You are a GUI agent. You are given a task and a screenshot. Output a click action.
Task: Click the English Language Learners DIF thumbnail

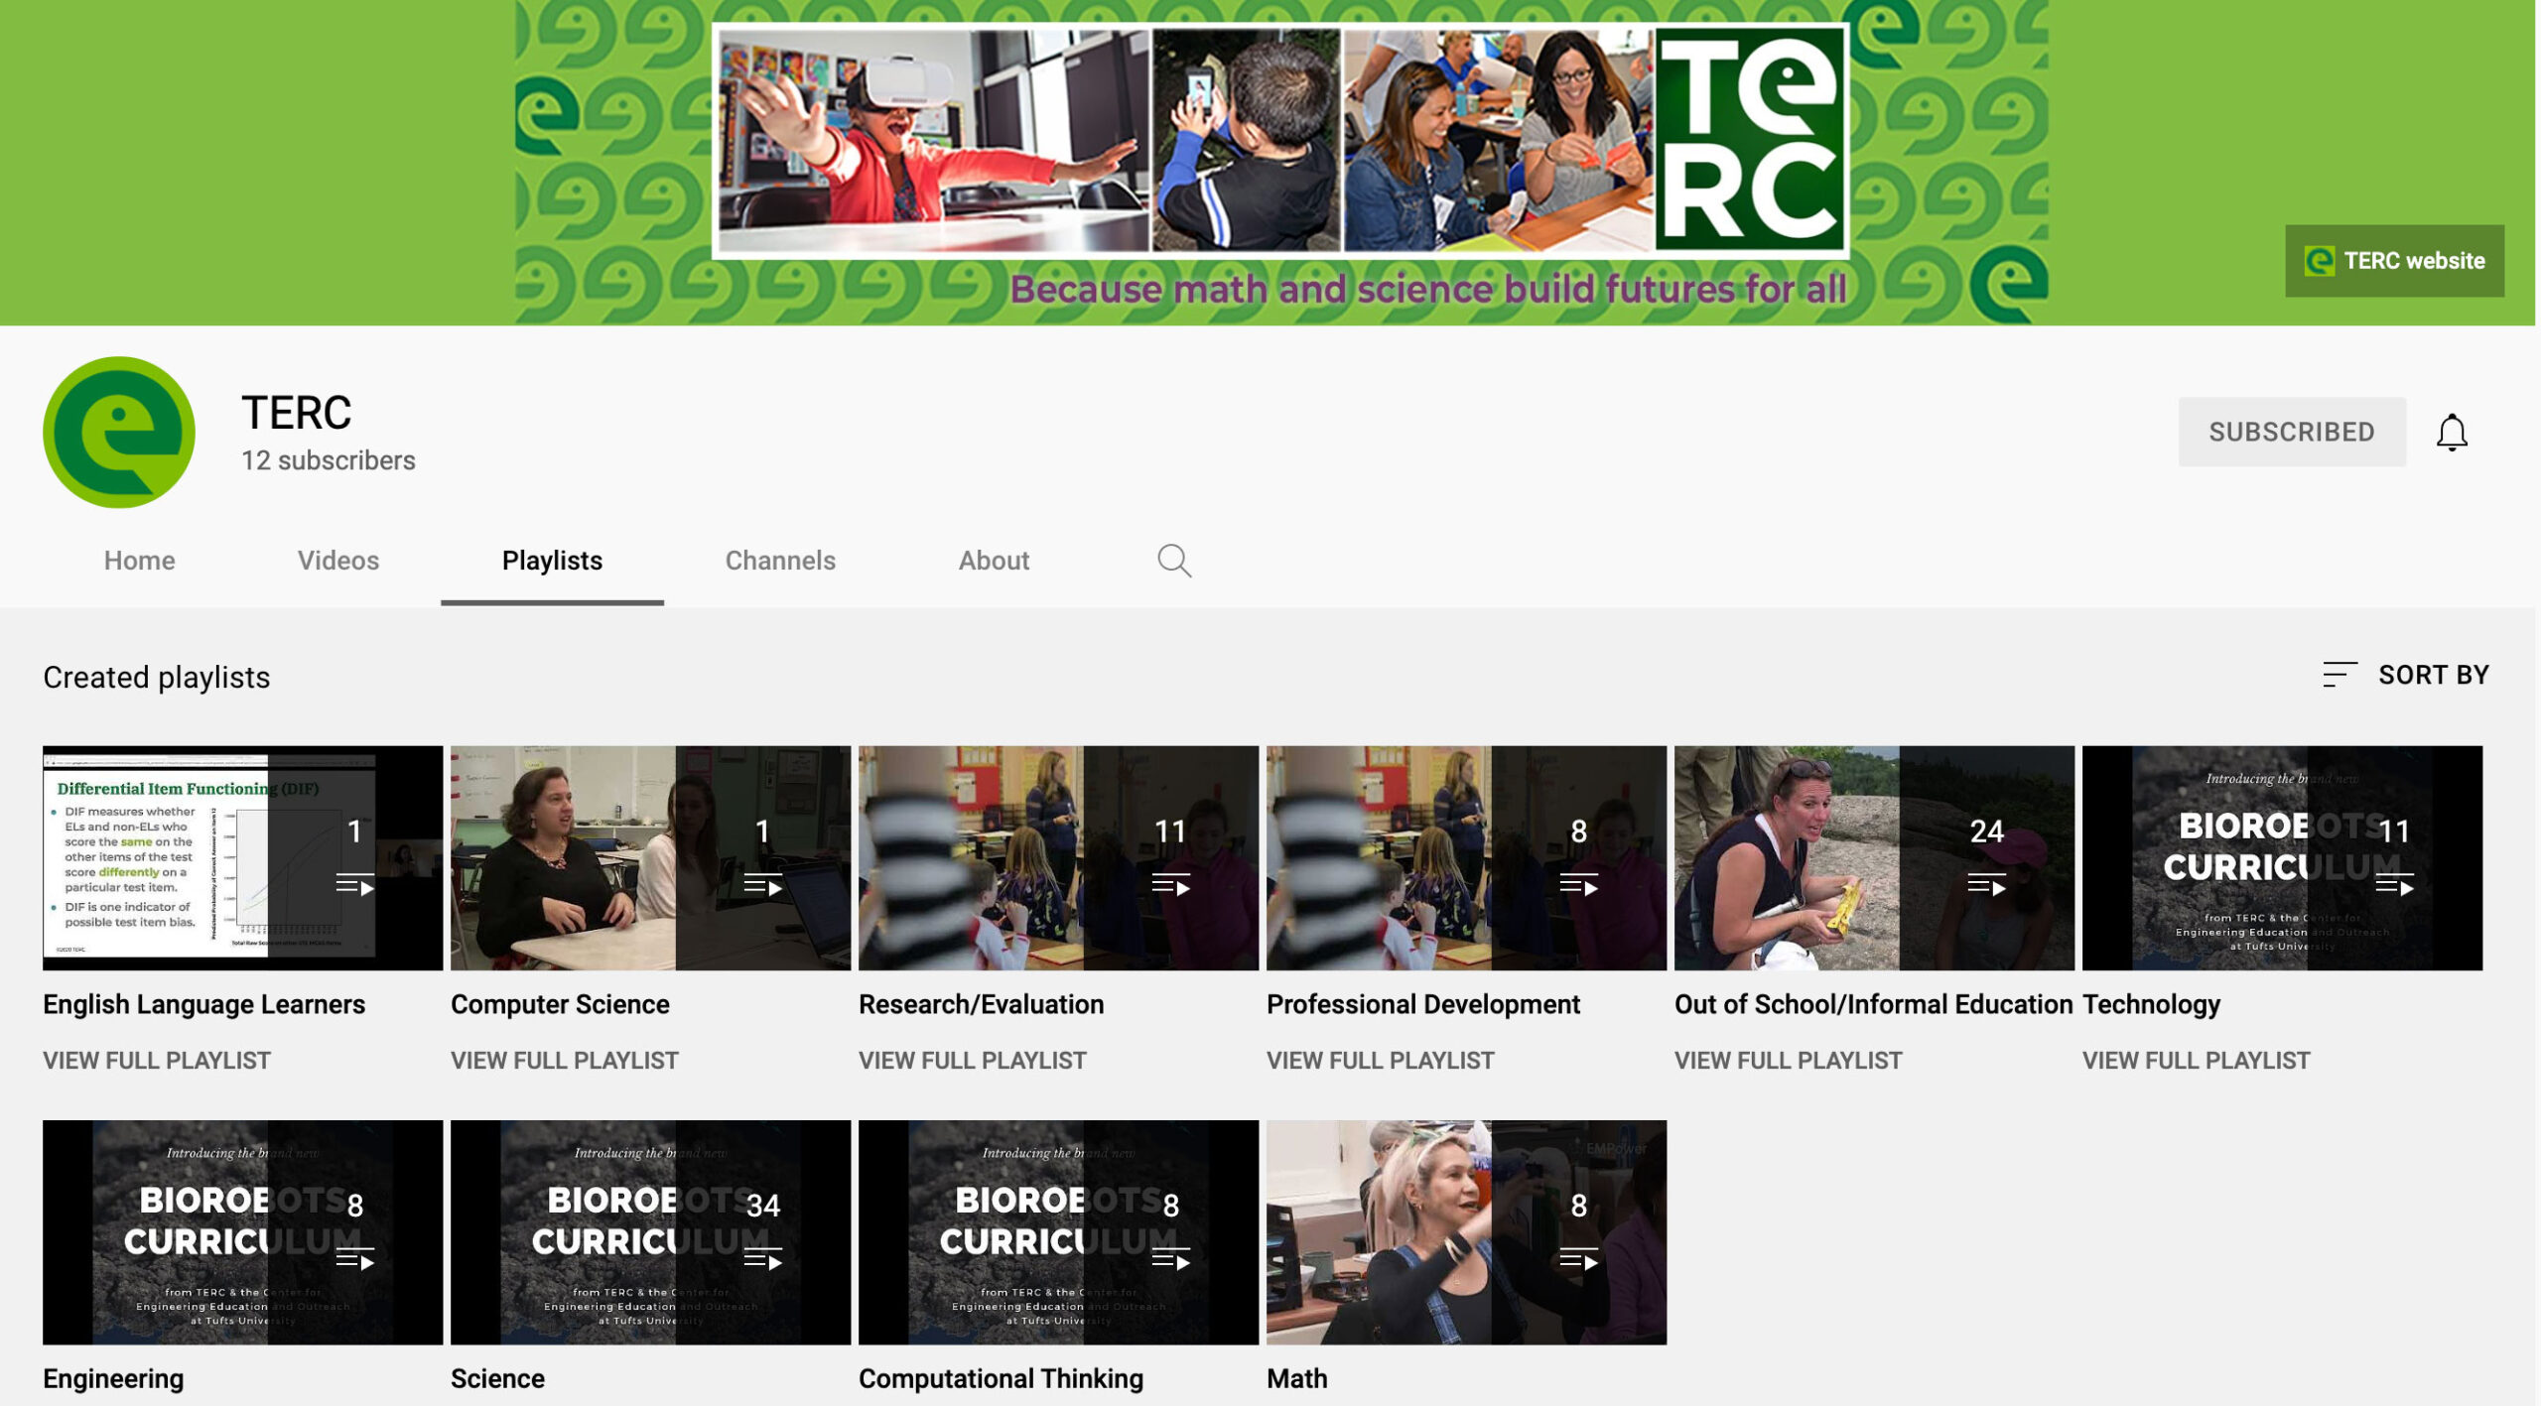point(242,858)
